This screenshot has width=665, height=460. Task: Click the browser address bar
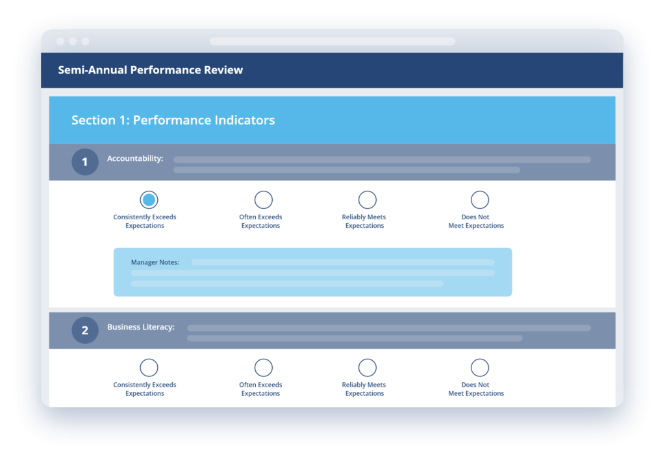332,41
